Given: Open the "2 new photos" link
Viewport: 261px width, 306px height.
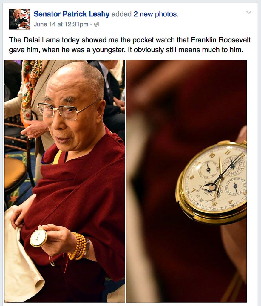Looking at the screenshot, I should (x=156, y=14).
